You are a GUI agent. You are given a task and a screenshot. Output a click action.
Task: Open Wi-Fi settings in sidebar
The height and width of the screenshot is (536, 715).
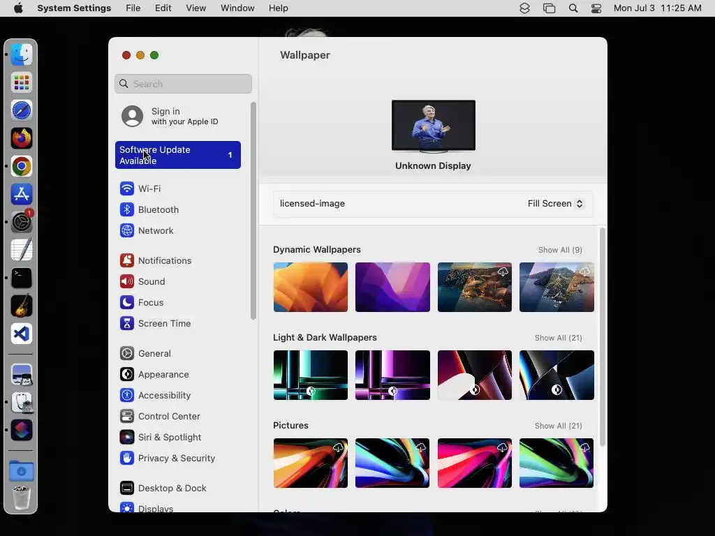[x=140, y=188]
